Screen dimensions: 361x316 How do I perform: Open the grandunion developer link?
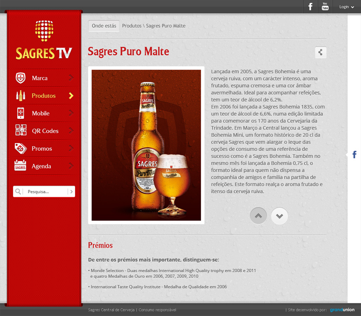(343, 310)
